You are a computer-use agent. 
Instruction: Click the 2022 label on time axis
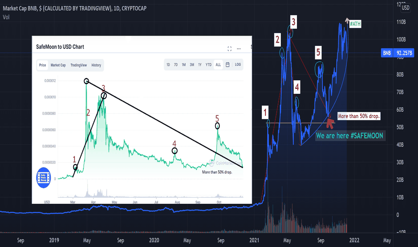[354, 240]
